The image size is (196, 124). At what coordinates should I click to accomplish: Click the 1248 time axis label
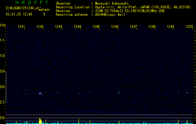[152, 27]
